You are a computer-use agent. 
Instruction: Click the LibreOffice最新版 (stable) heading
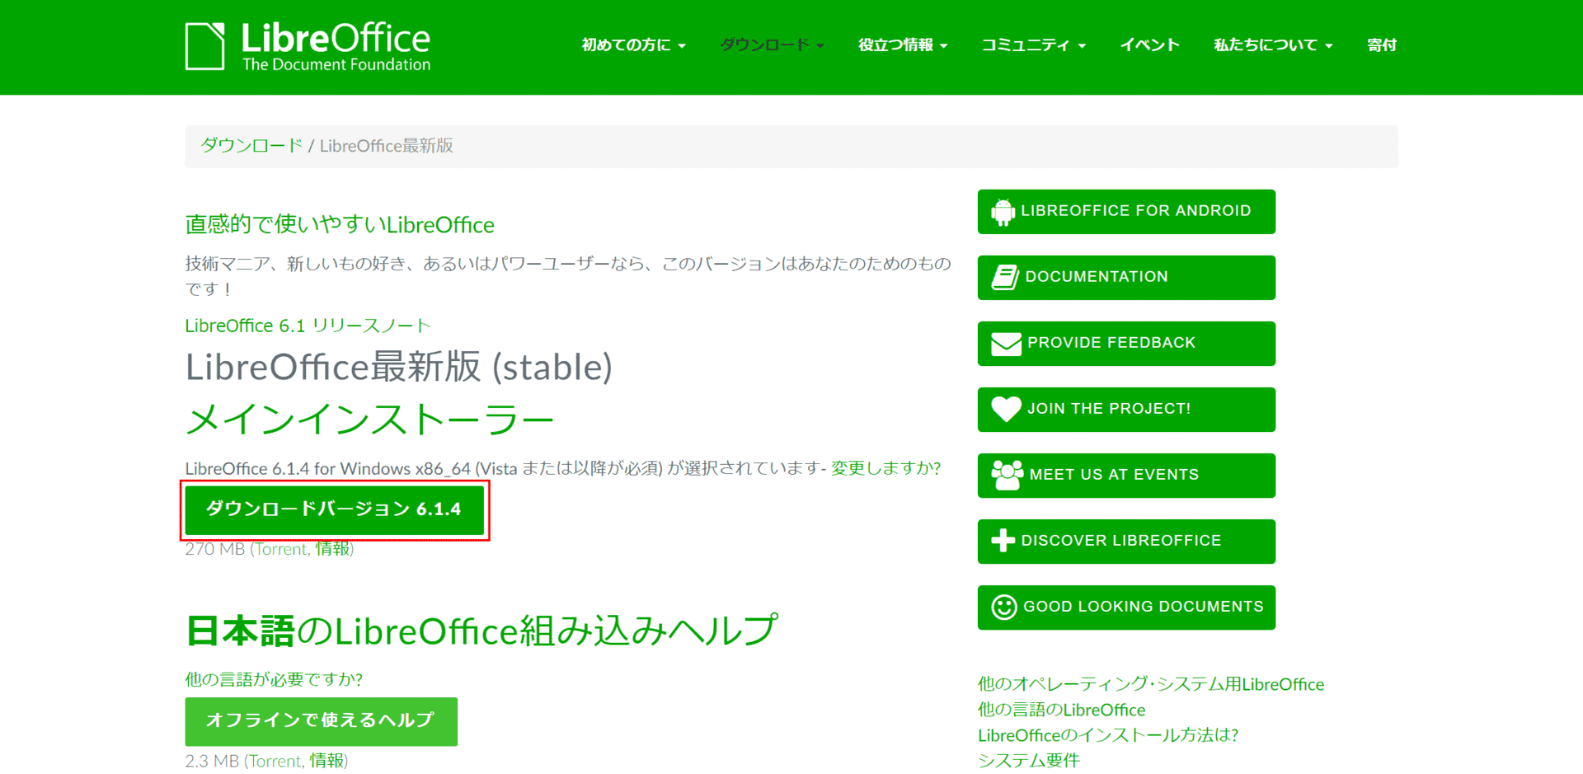coord(399,367)
